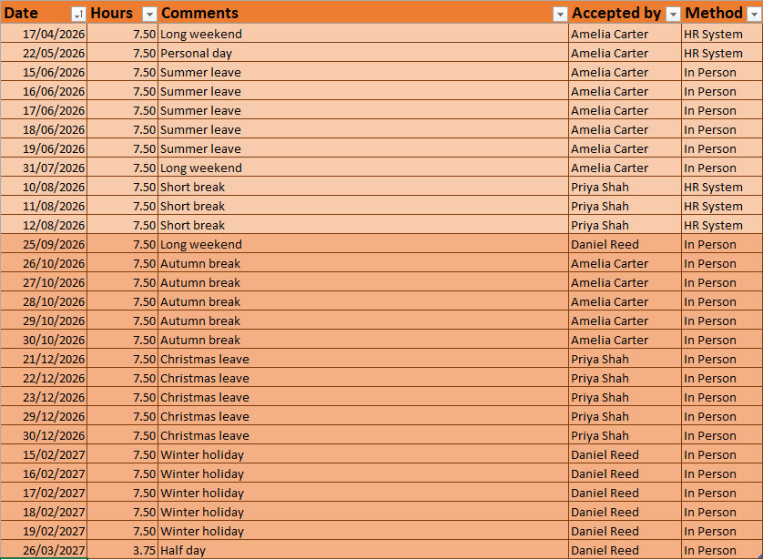The image size is (763, 560).
Task: Select HR System cell for 12/08/2026
Action: pos(722,225)
